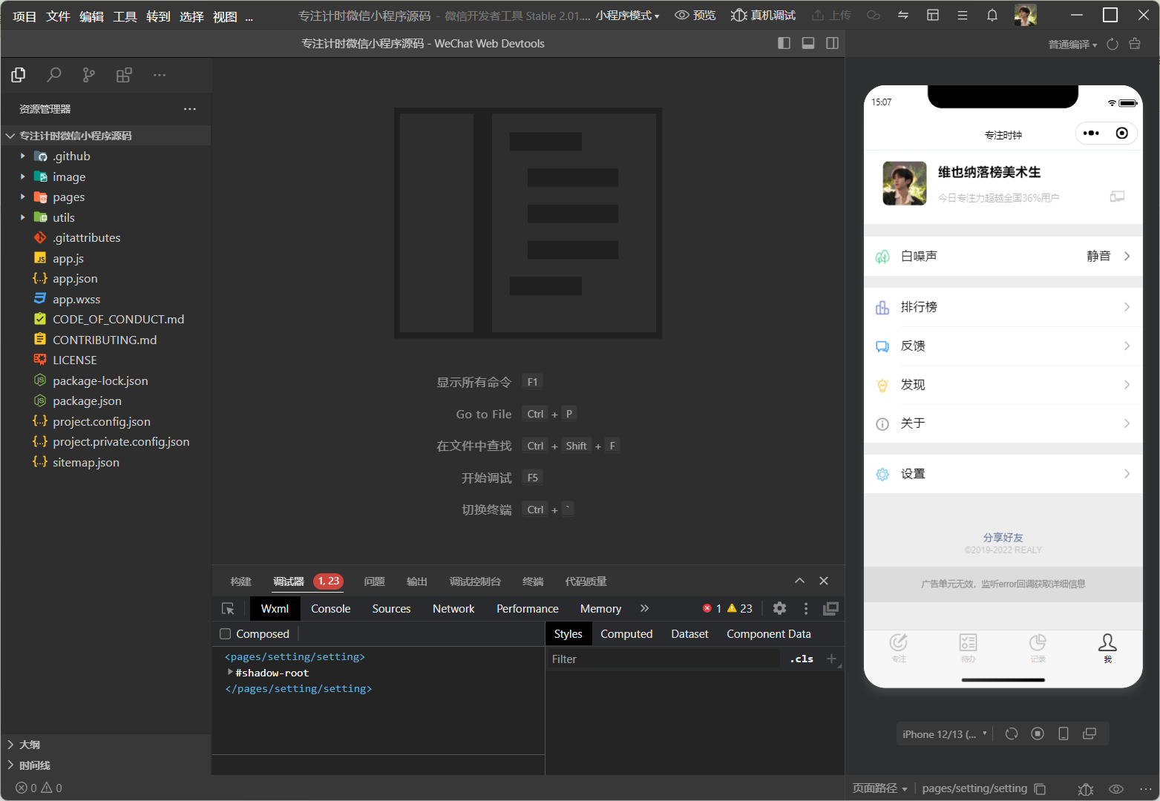Toggle the .cls class editor

tap(802, 659)
